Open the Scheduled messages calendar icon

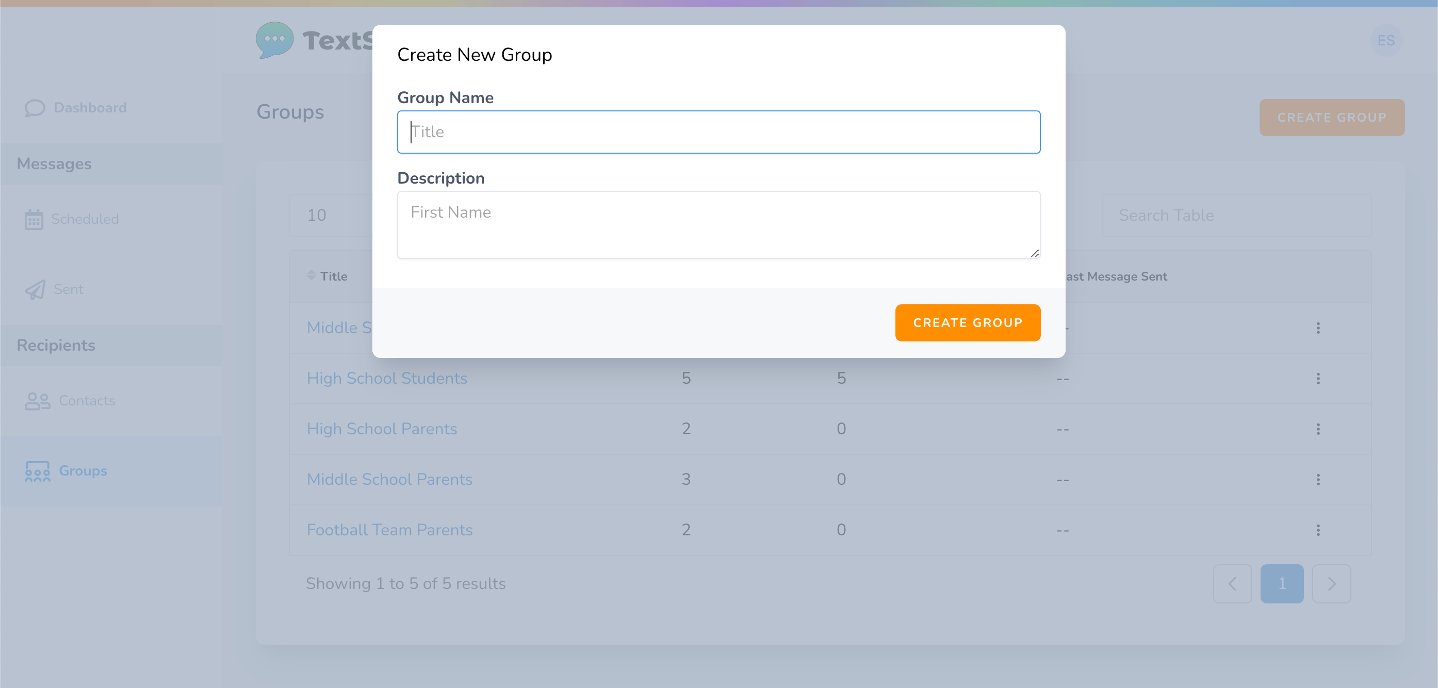pyautogui.click(x=34, y=219)
